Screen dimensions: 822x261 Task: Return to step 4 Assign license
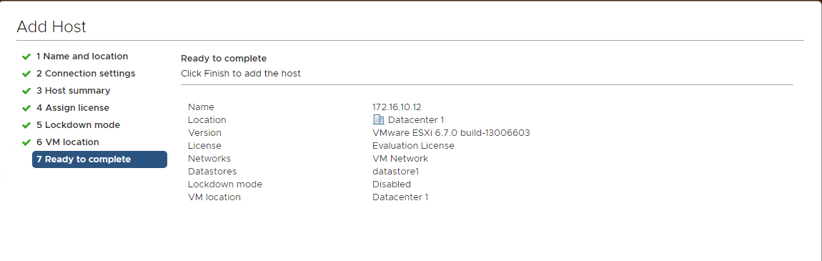(x=73, y=108)
